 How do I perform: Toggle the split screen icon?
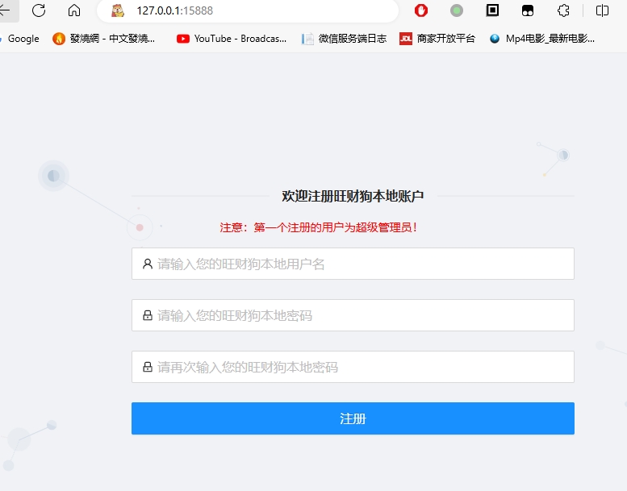tap(602, 10)
